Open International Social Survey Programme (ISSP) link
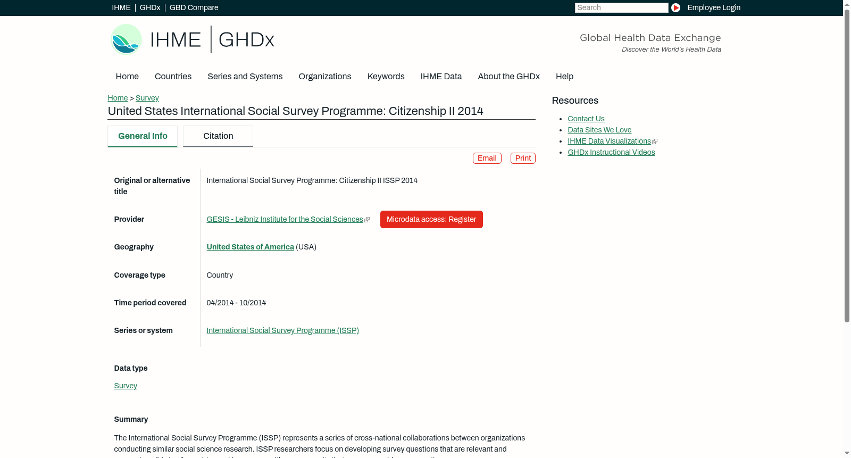Image resolution: width=851 pixels, height=458 pixels. point(282,330)
